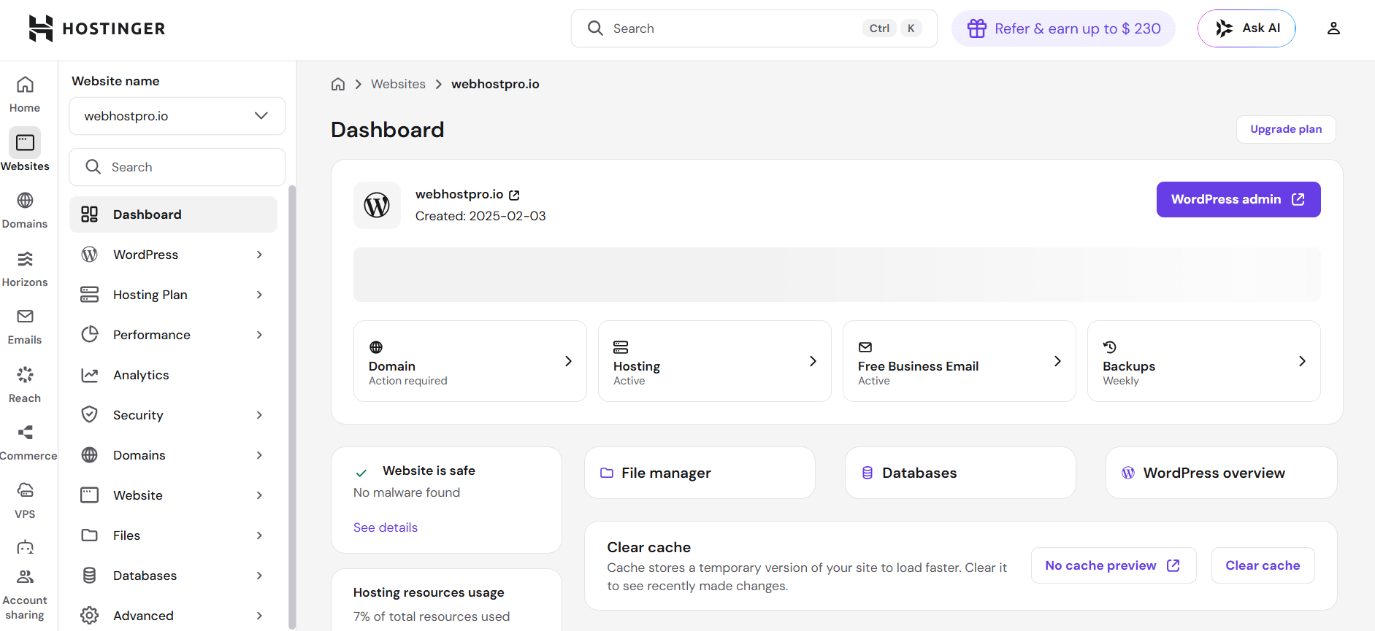Open the Domain Action required card
The image size is (1375, 631).
click(470, 361)
